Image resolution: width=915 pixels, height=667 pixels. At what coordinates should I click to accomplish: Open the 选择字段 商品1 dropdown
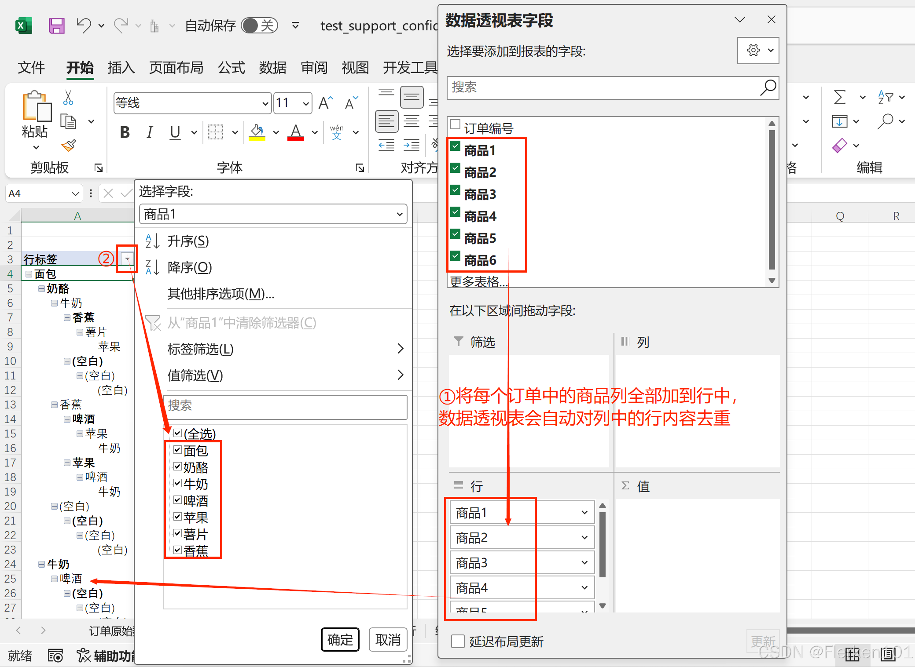[x=399, y=215]
